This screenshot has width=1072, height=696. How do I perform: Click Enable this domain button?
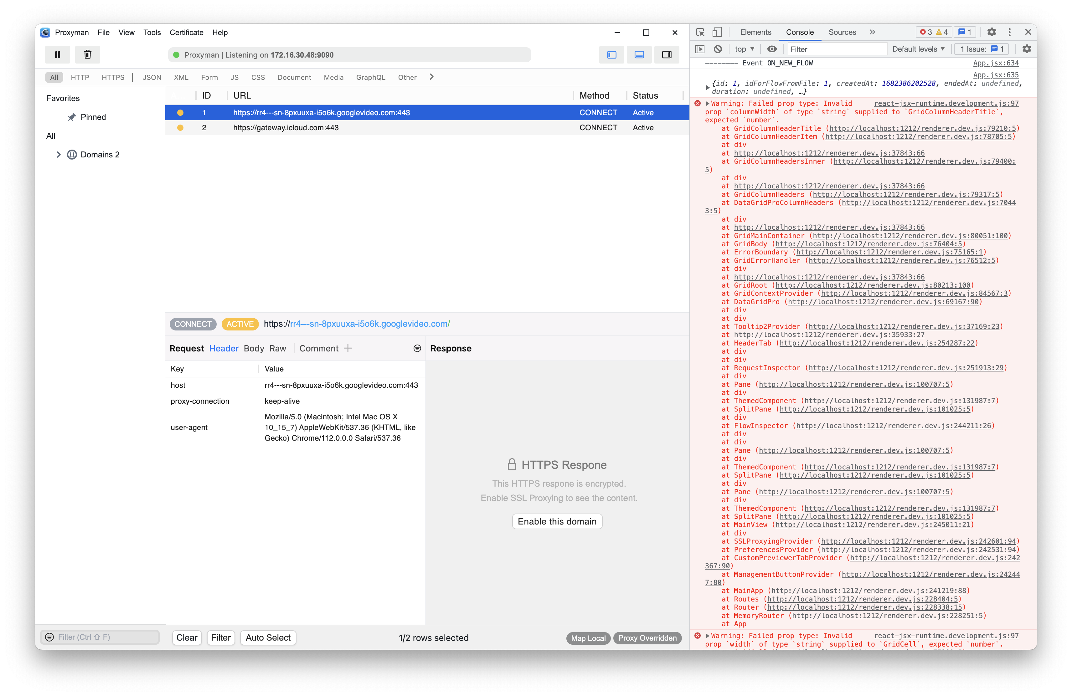tap(557, 521)
